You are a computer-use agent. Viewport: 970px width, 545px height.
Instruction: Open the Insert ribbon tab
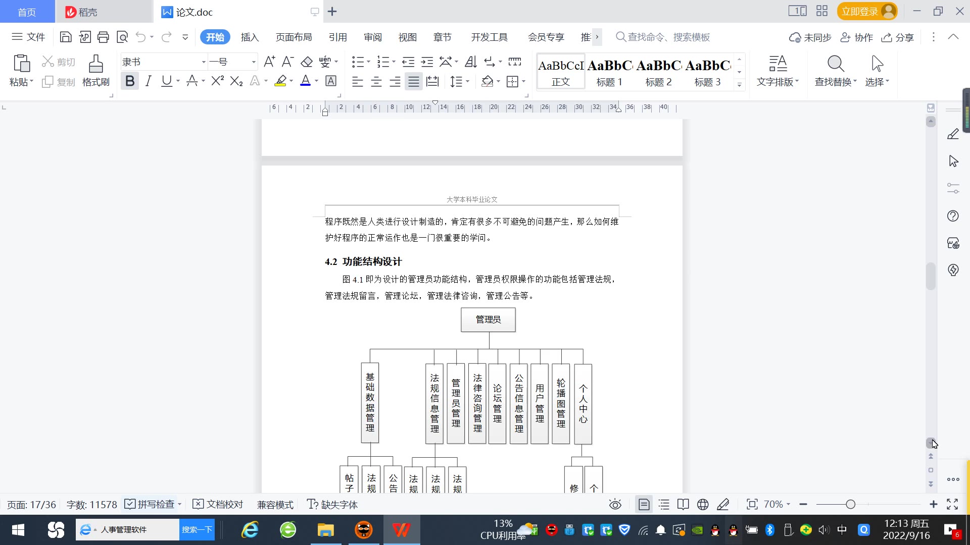click(250, 37)
